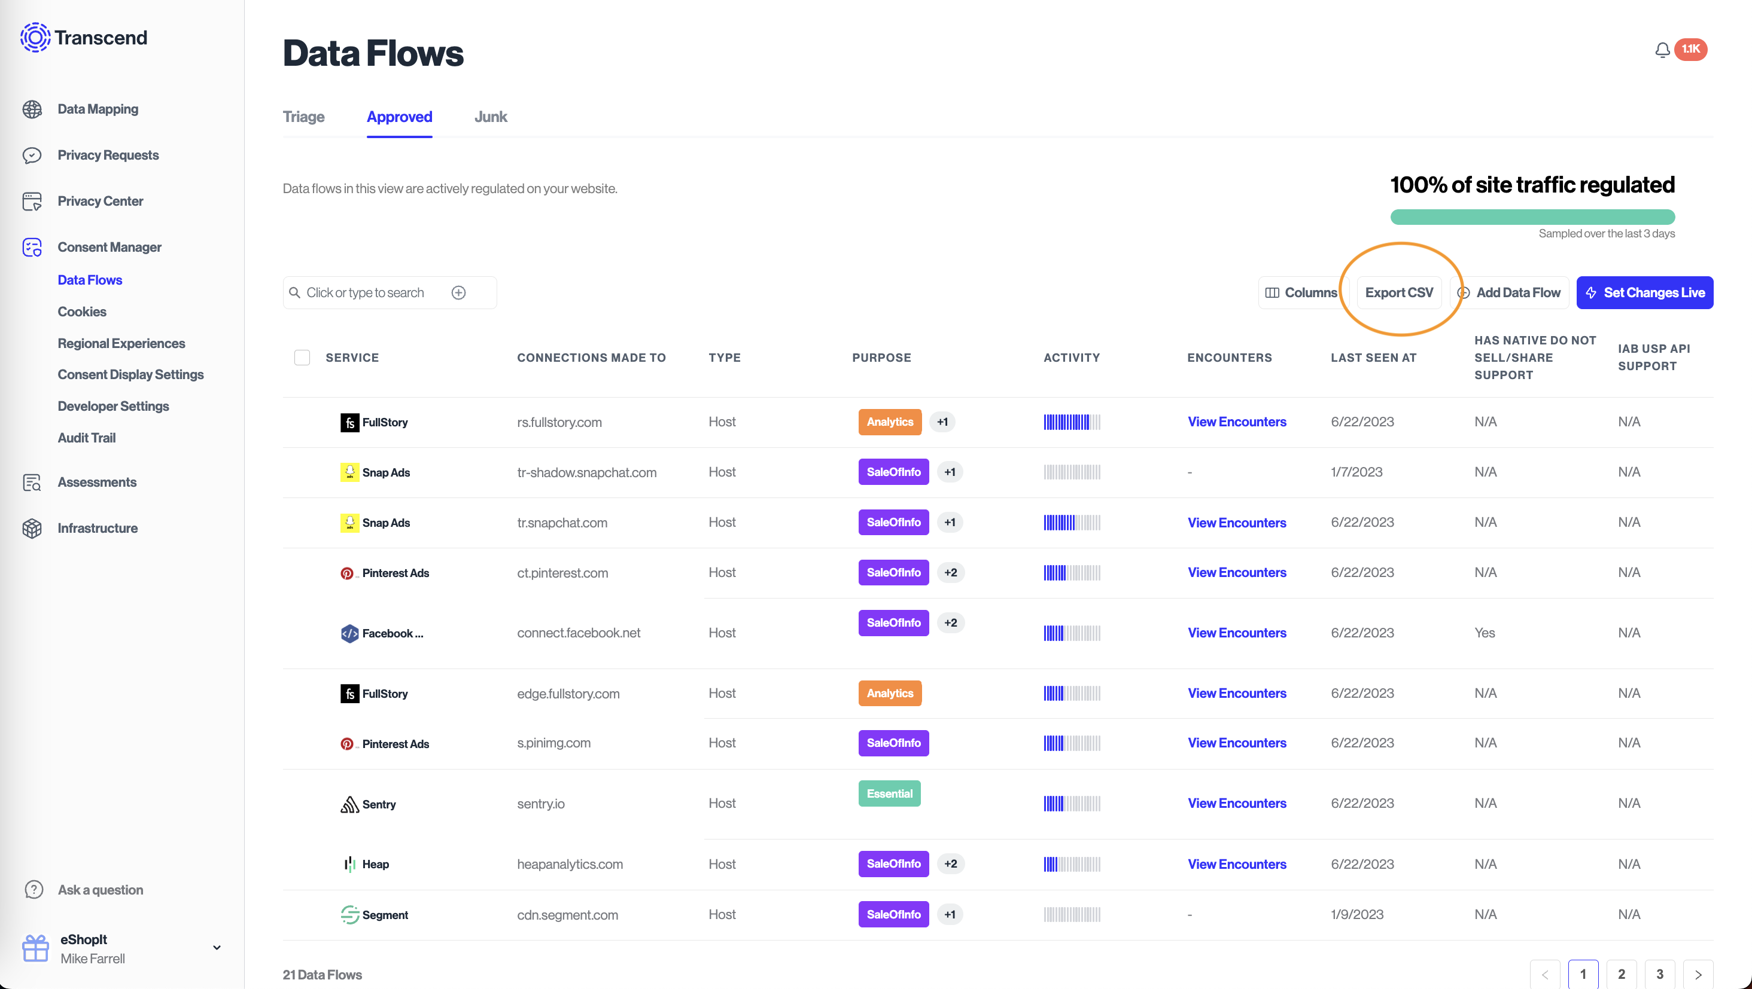Click the notification bell icon
The height and width of the screenshot is (989, 1752).
(x=1662, y=50)
